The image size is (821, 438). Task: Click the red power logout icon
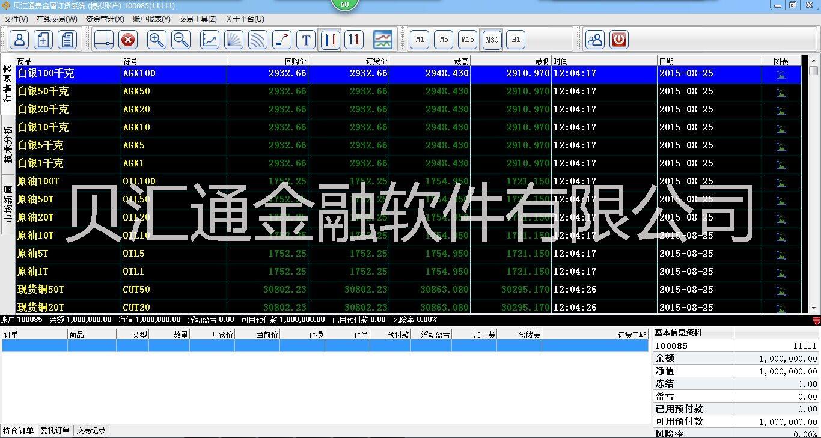(x=619, y=40)
